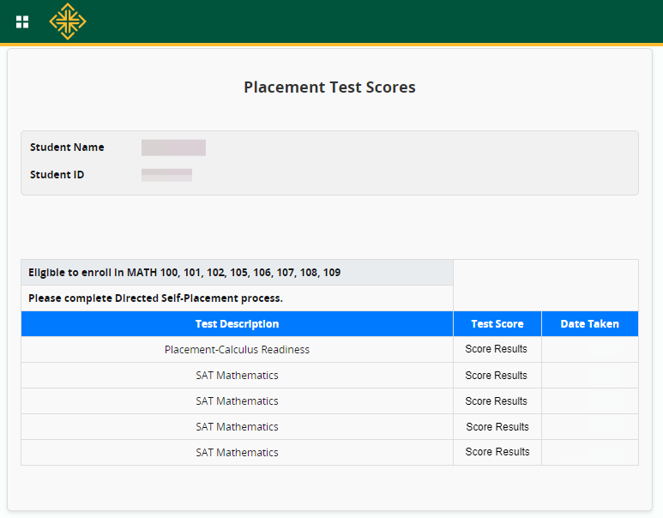The width and height of the screenshot is (663, 518).
Task: Click the gold university logo
Action: click(68, 21)
